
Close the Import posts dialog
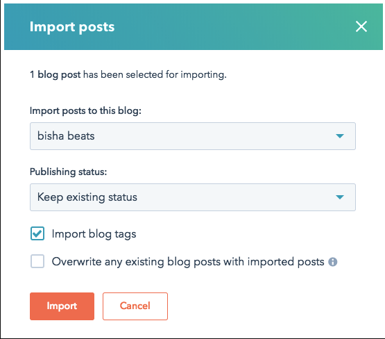click(x=361, y=26)
